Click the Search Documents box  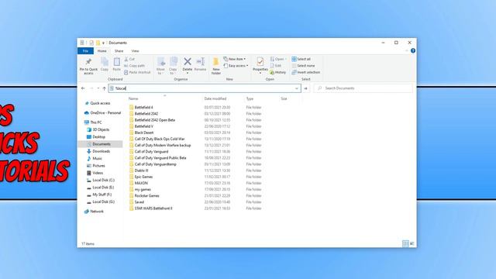363,88
